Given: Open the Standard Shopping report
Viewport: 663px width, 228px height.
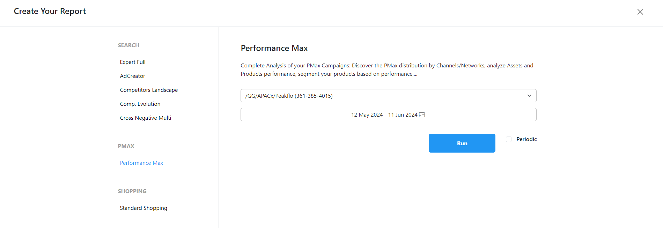Looking at the screenshot, I should point(143,208).
